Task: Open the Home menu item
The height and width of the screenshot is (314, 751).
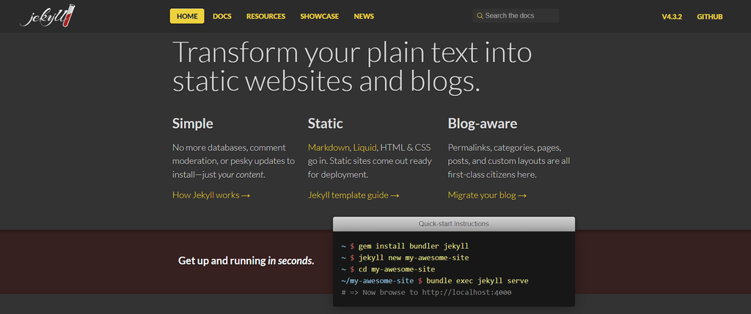Action: [187, 16]
